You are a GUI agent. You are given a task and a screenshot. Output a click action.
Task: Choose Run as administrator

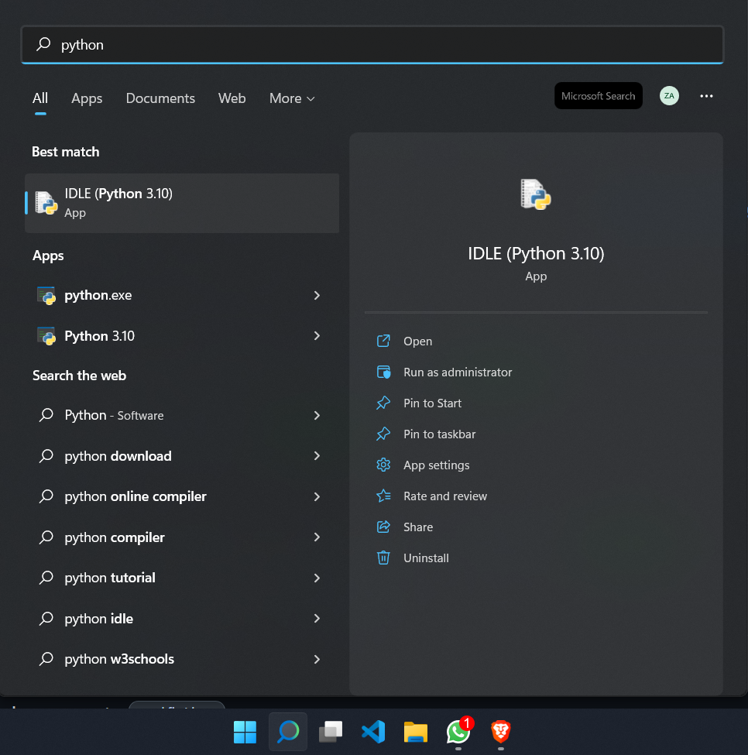(458, 372)
